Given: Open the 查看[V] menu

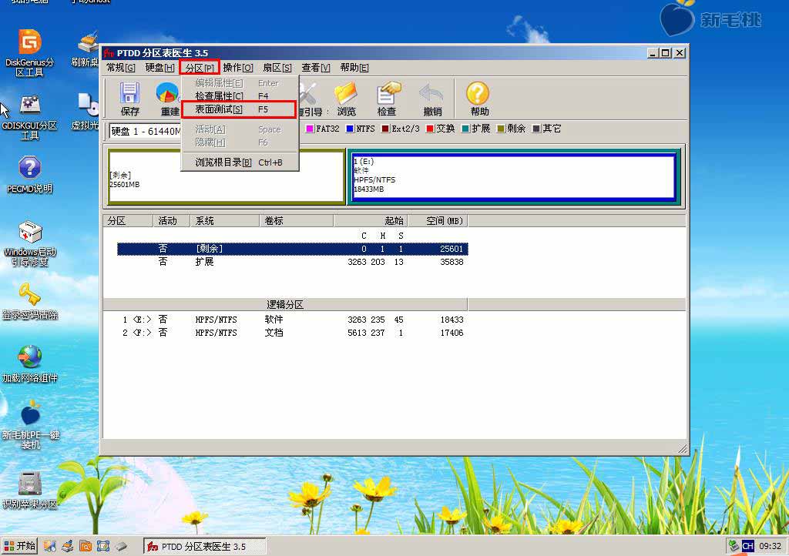Looking at the screenshot, I should coord(316,68).
